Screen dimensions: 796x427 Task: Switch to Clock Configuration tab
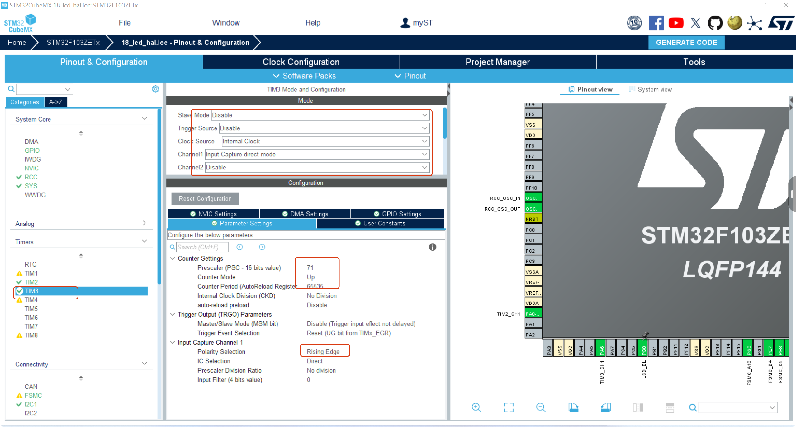tap(301, 62)
